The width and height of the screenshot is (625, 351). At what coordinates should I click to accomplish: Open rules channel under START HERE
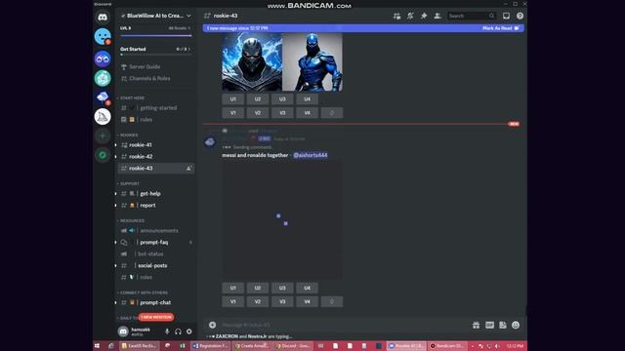(156, 119)
